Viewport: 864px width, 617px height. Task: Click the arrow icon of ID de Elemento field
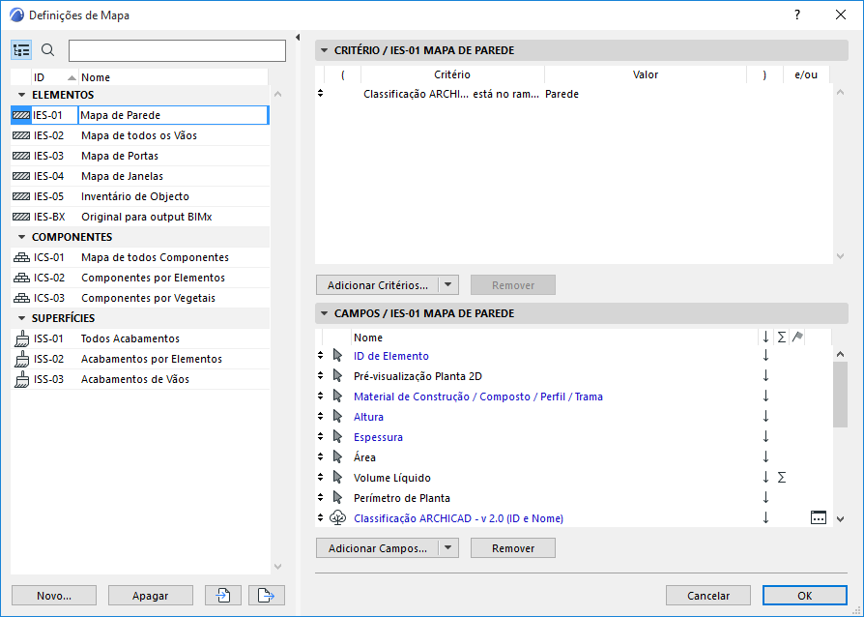(338, 356)
